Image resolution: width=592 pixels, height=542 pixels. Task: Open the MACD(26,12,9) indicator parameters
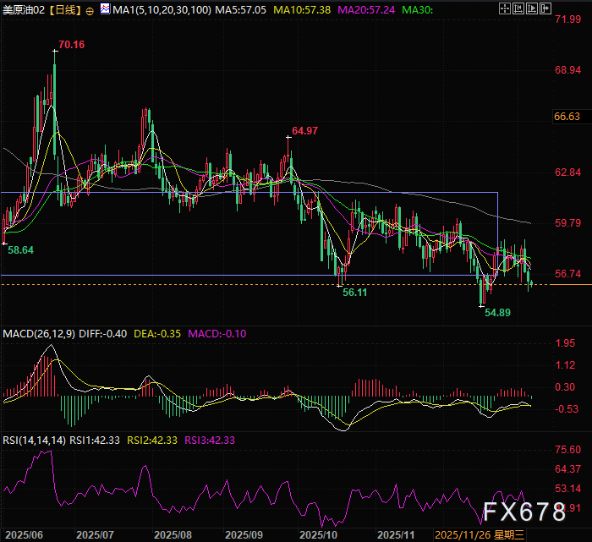(38, 333)
